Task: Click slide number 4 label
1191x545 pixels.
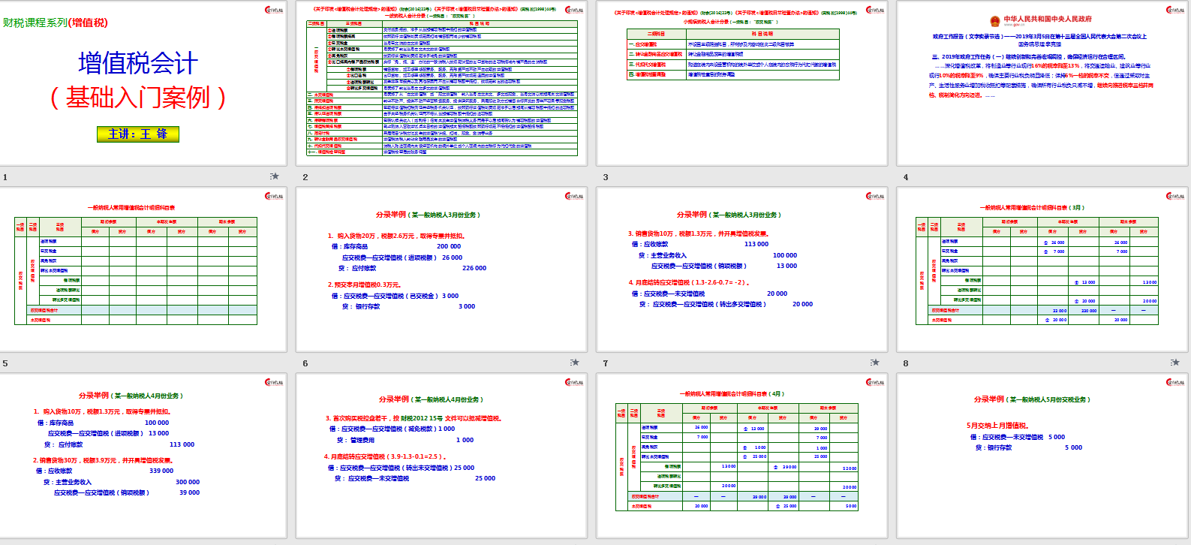Action: (906, 177)
